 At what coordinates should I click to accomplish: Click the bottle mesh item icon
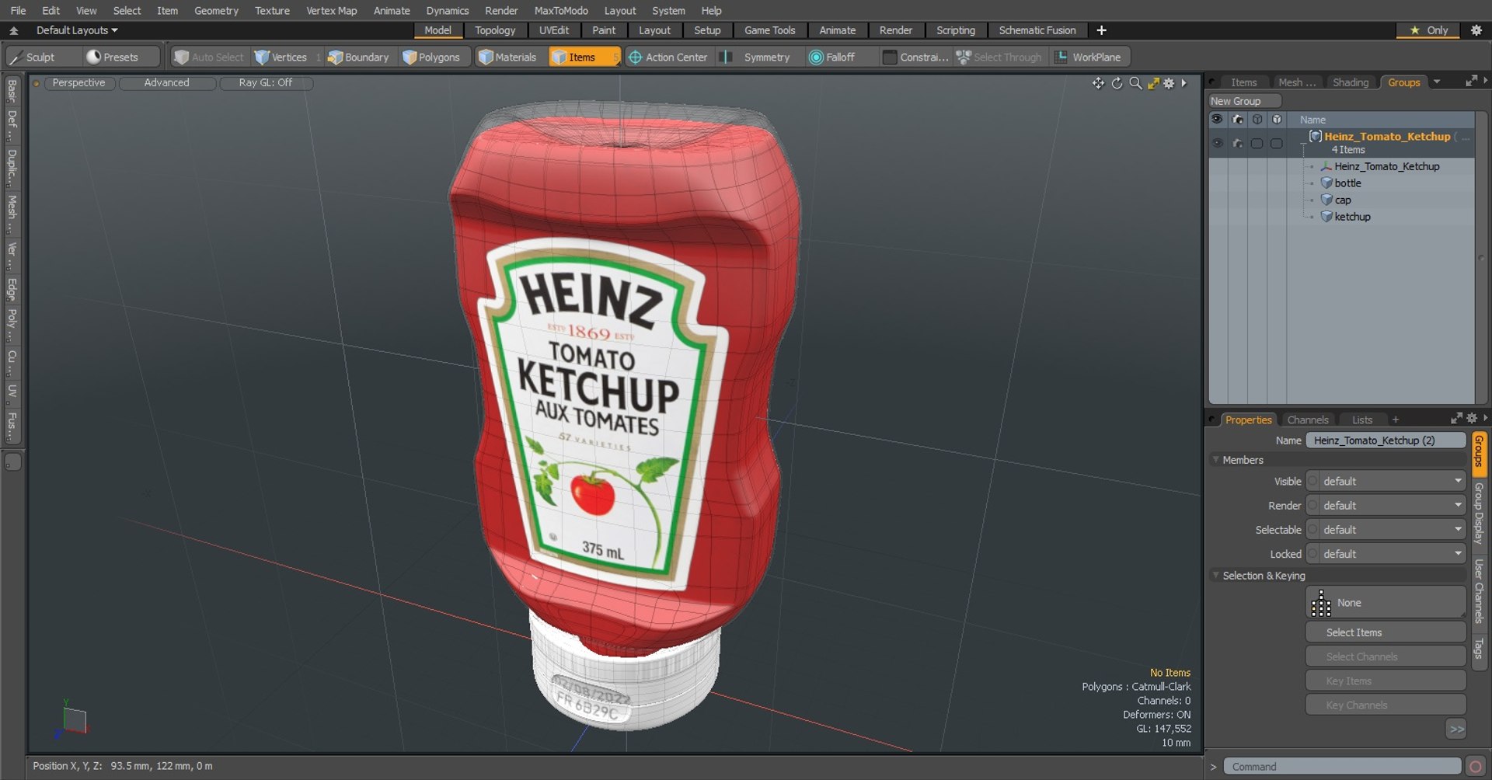(1326, 183)
